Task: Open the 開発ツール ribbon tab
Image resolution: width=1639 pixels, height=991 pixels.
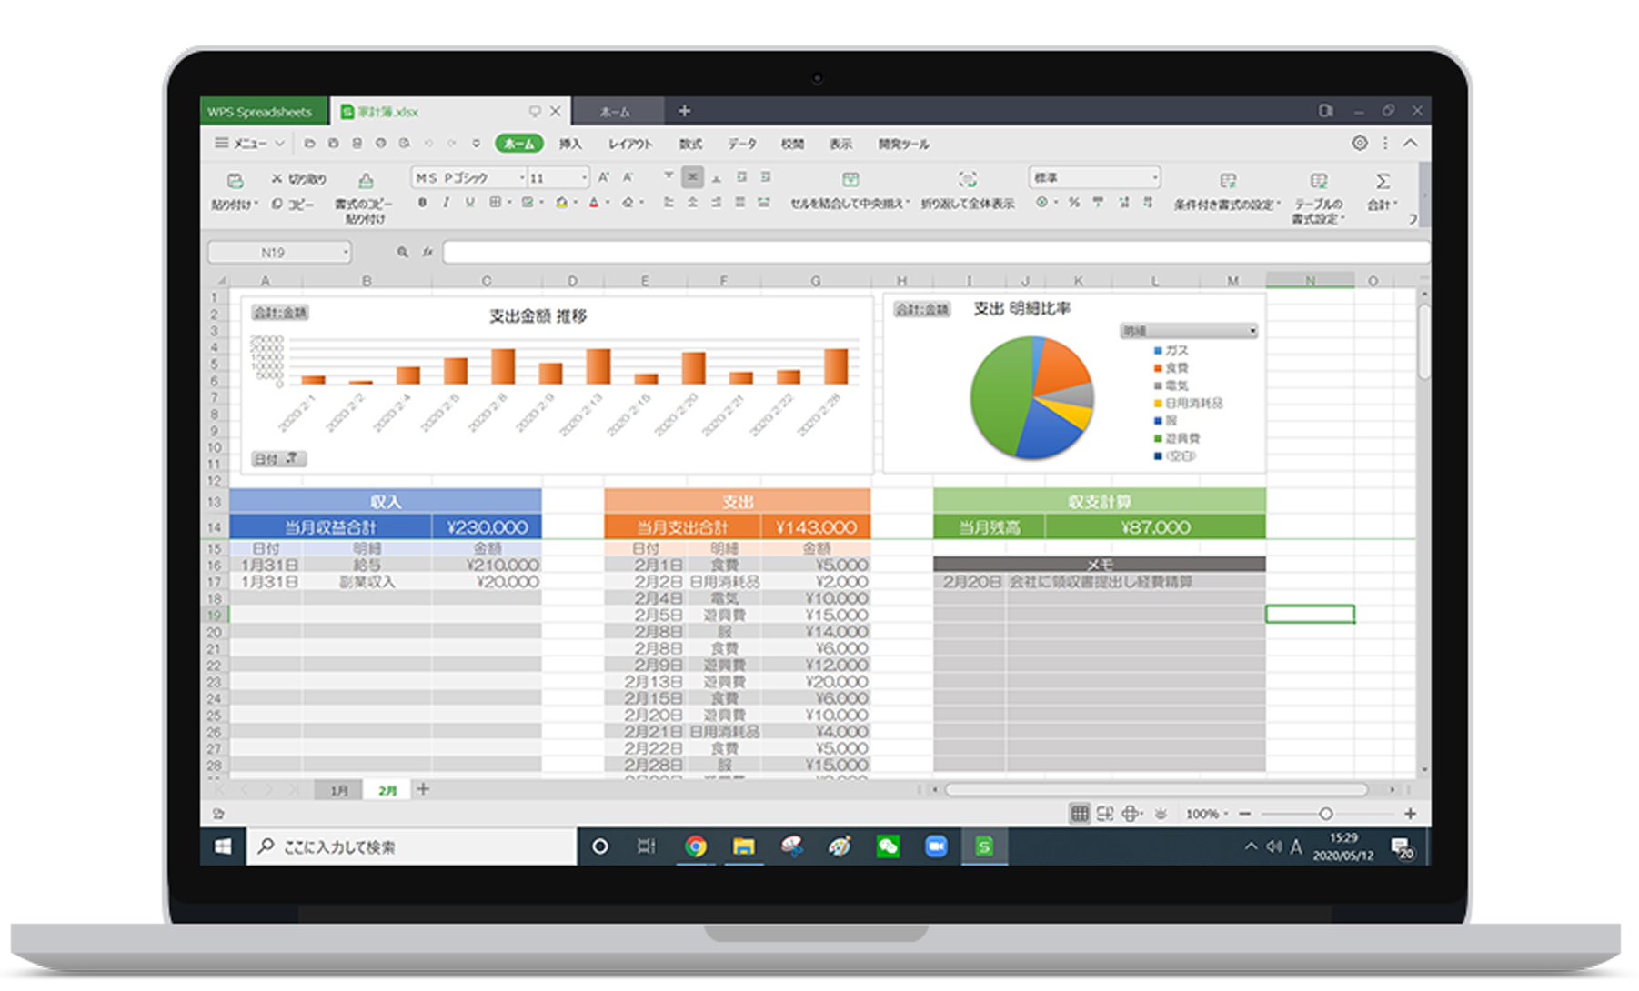Action: click(903, 144)
